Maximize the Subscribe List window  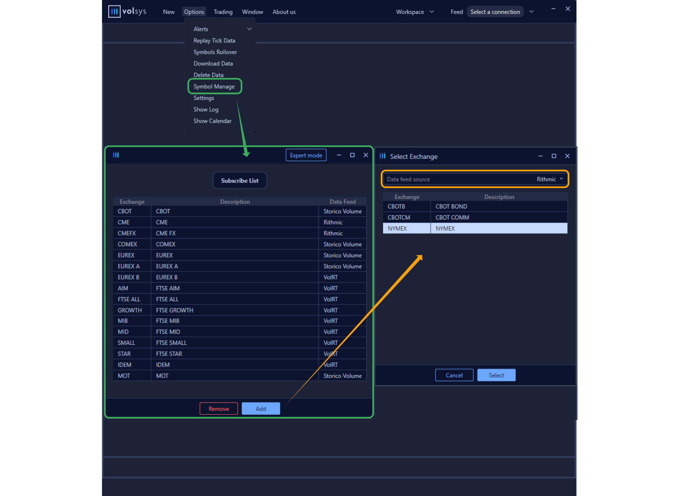[x=352, y=155]
